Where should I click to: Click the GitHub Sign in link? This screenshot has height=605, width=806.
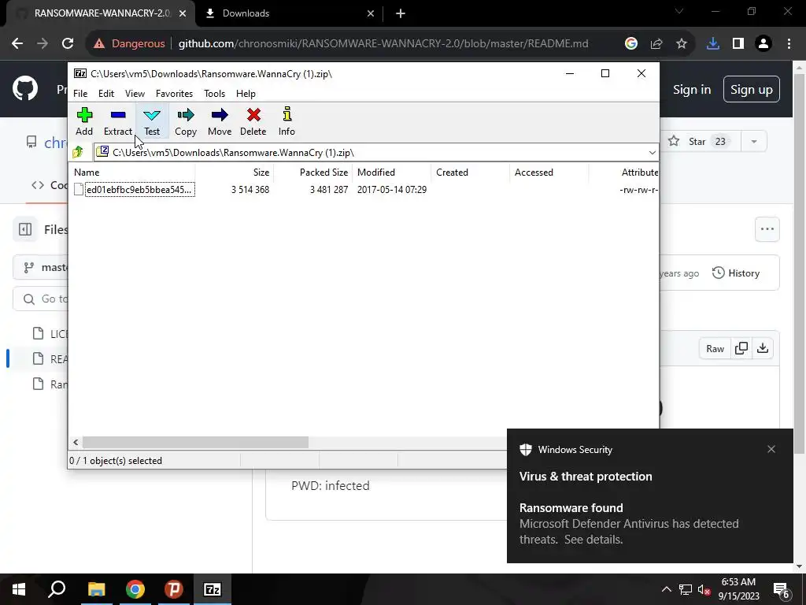click(692, 90)
